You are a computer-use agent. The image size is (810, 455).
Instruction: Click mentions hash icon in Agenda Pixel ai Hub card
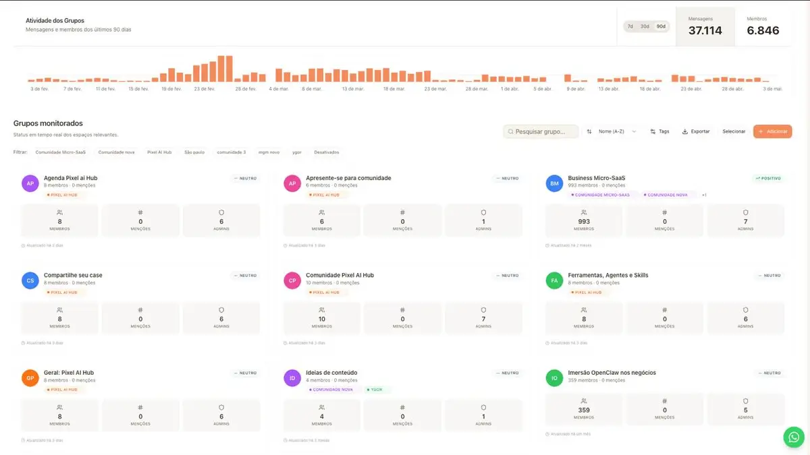(x=140, y=212)
